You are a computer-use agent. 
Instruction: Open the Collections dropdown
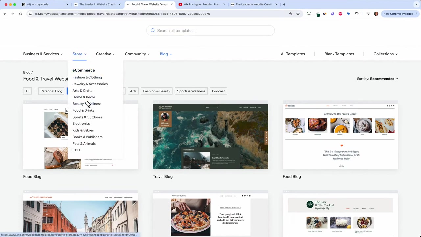[385, 54]
